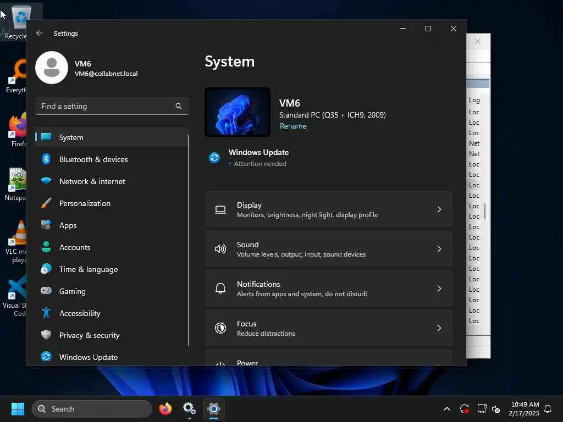The height and width of the screenshot is (422, 563).
Task: Click the Bluetooth icon in the sidebar
Action: pyautogui.click(x=46, y=159)
